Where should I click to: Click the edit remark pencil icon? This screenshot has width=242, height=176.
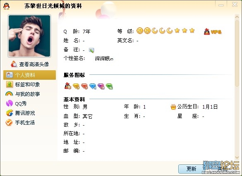91,50
